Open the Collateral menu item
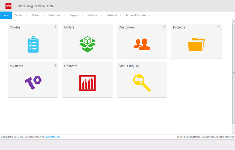This screenshot has height=150, width=235. pyautogui.click(x=111, y=15)
